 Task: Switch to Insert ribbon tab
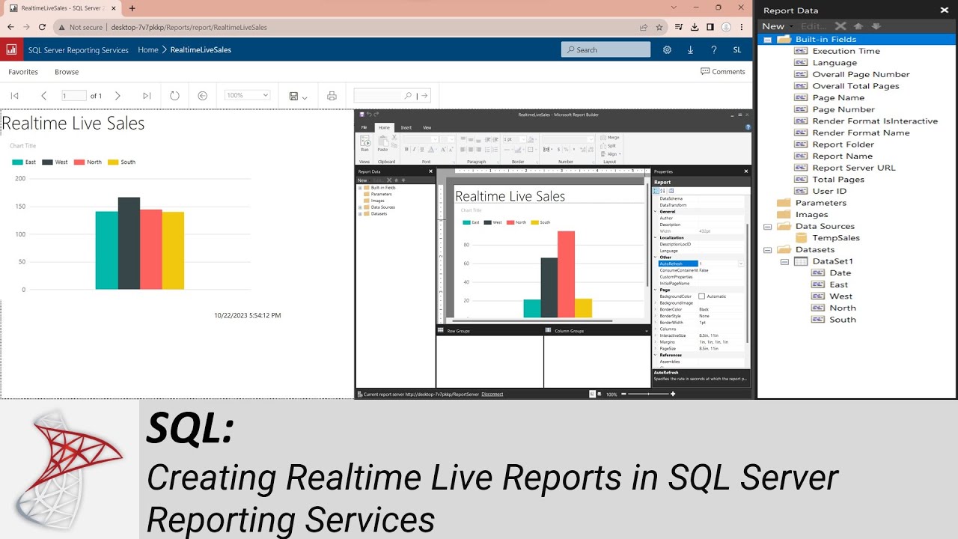click(x=406, y=127)
